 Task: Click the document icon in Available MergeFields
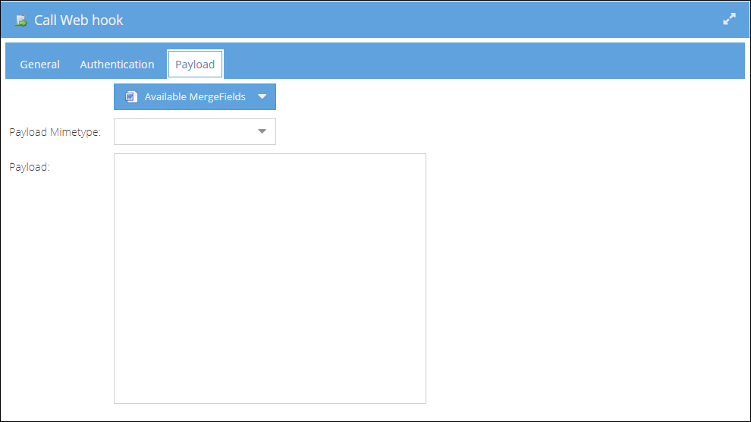point(131,96)
